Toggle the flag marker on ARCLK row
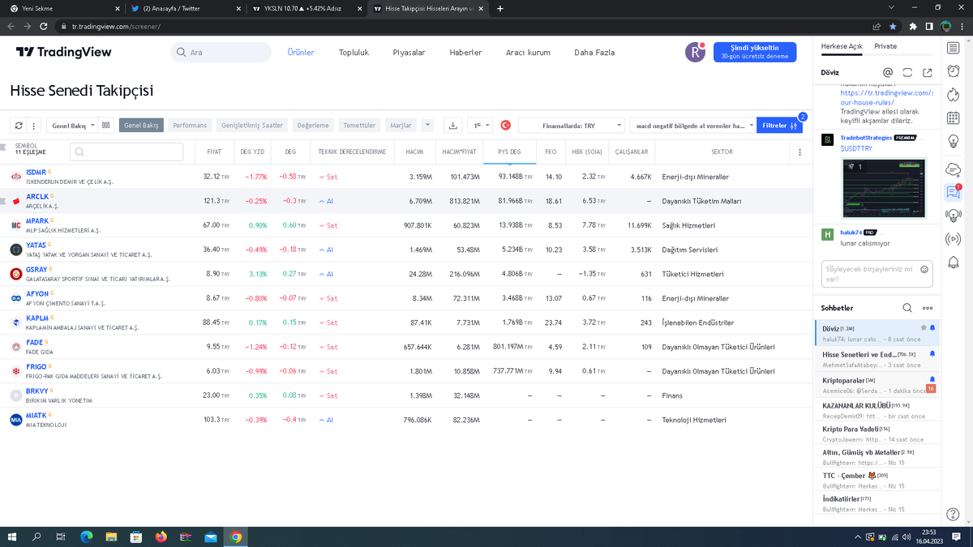 pos(4,200)
